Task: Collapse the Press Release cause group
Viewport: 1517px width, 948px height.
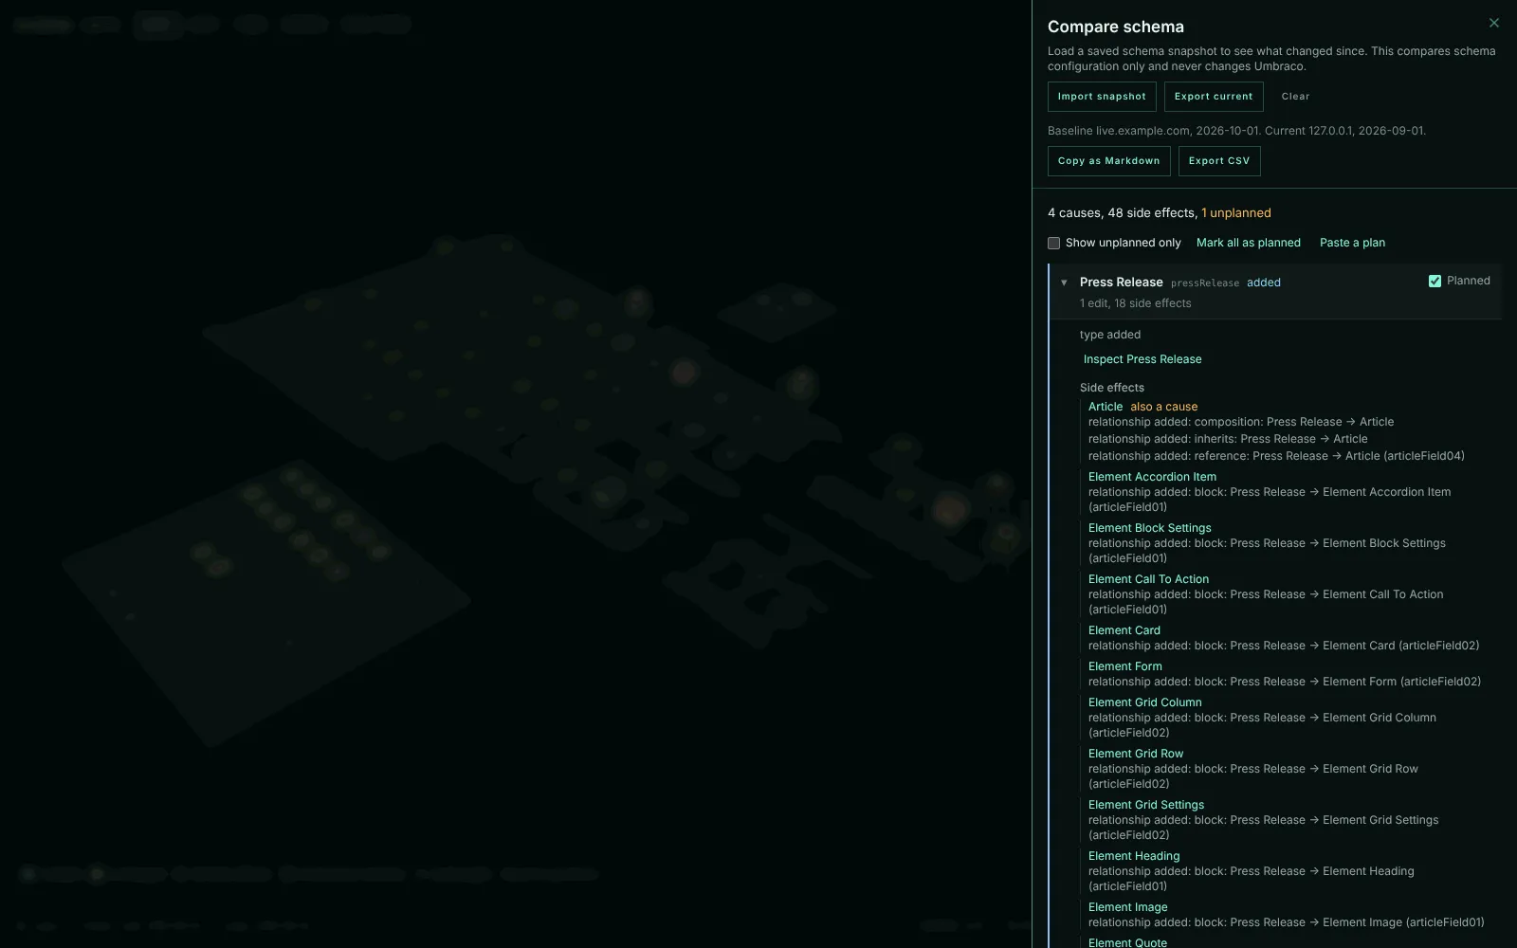Action: (x=1064, y=283)
